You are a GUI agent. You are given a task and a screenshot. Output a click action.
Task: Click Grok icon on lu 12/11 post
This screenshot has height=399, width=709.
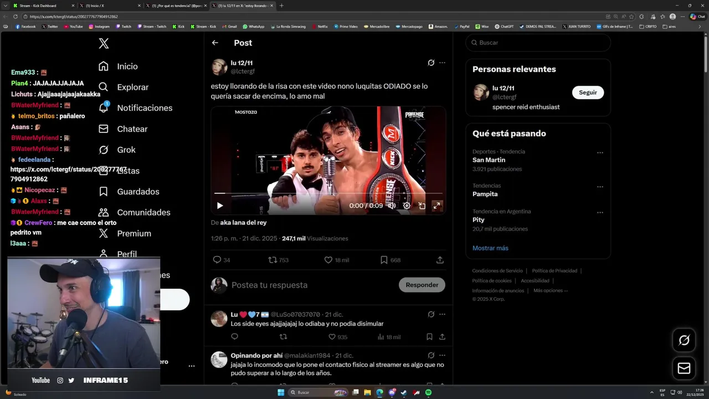[431, 63]
